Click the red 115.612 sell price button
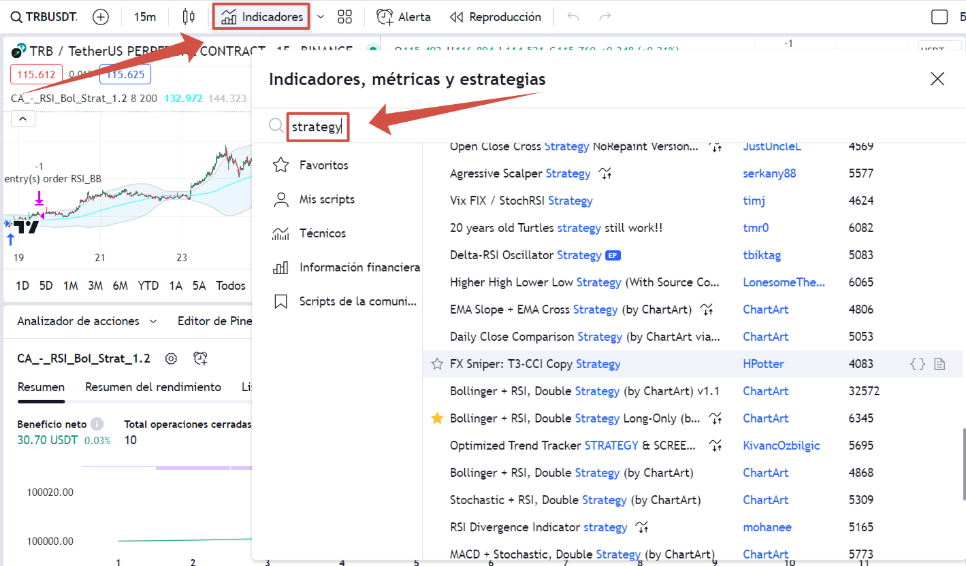The height and width of the screenshot is (566, 966). (x=36, y=75)
